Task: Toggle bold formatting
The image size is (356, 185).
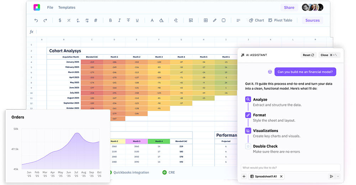Action: (110, 20)
